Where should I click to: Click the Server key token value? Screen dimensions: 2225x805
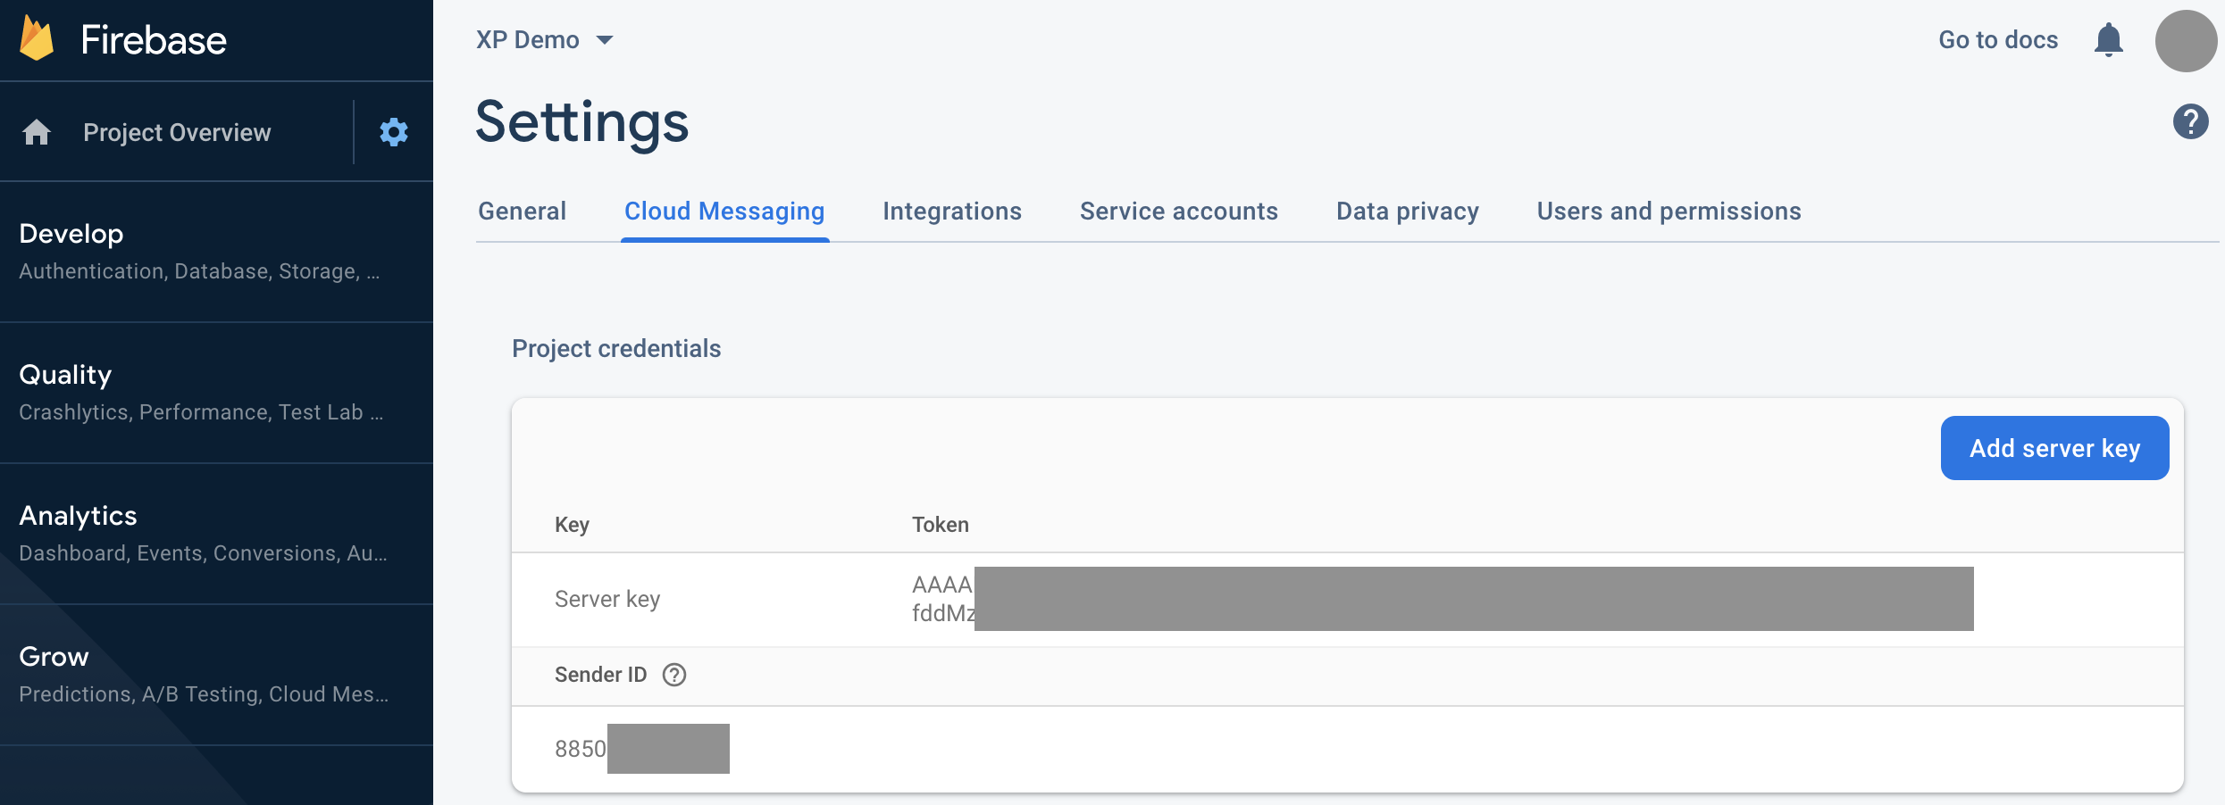[1443, 599]
